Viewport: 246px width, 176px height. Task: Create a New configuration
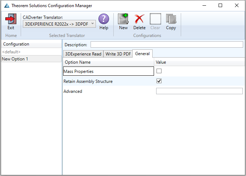click(123, 19)
